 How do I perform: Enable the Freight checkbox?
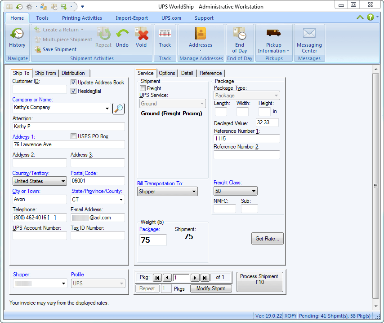143,88
